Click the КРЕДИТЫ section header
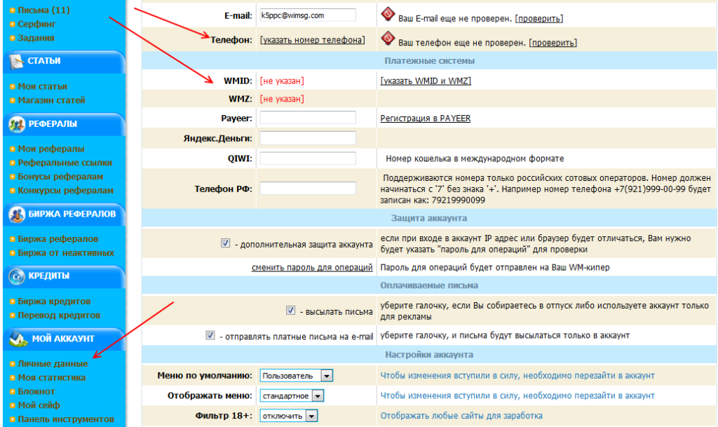Viewport: 718px width, 427px height. [x=64, y=276]
